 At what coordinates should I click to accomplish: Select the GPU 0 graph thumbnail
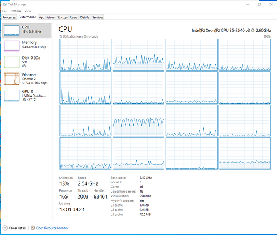12,96
